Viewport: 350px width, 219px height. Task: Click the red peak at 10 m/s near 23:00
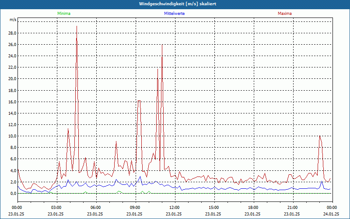320,136
